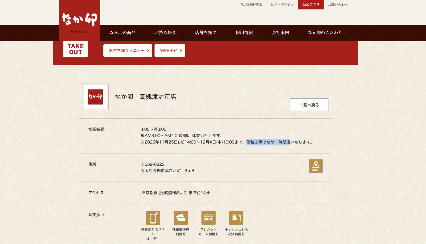Image resolution: width=426 pixels, height=244 pixels.
Task: Open the なか卯の商品 menu
Action: (x=123, y=33)
